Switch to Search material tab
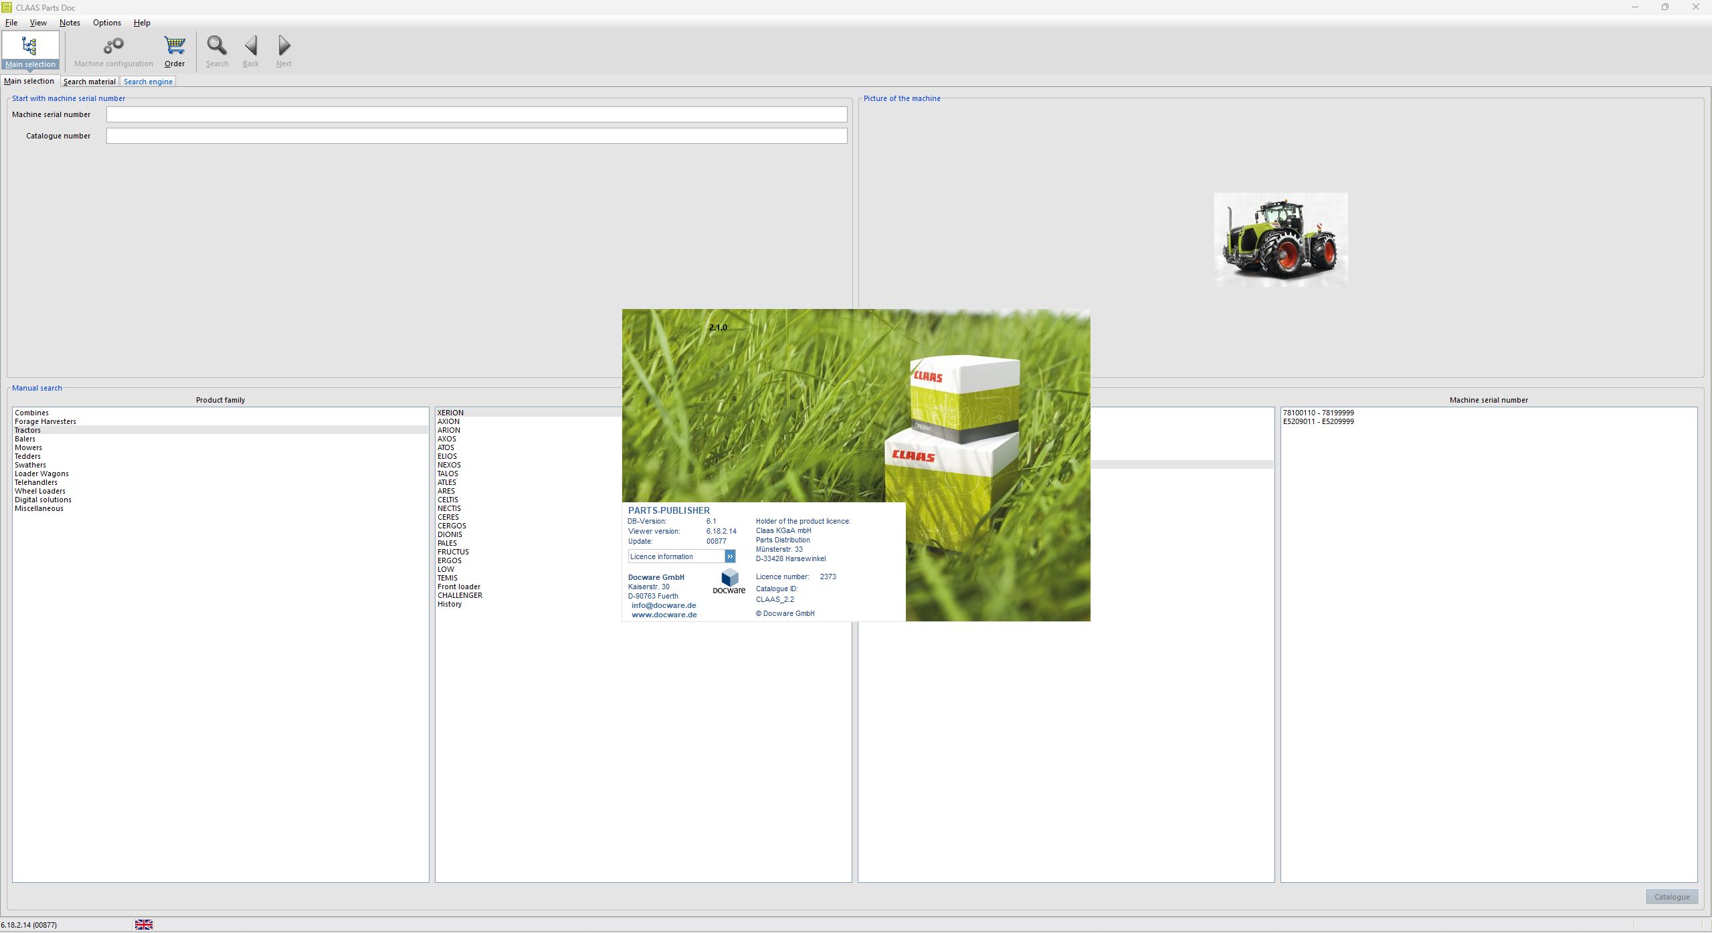 [x=89, y=82]
